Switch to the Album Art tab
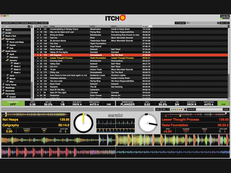Viewport: 231px width, 173px height. 7,23
